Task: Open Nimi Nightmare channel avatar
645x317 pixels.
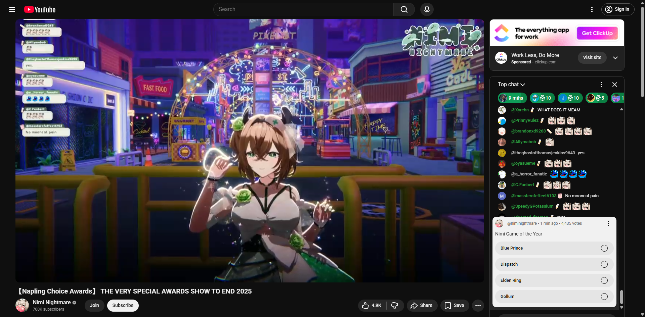Action: pyautogui.click(x=22, y=305)
